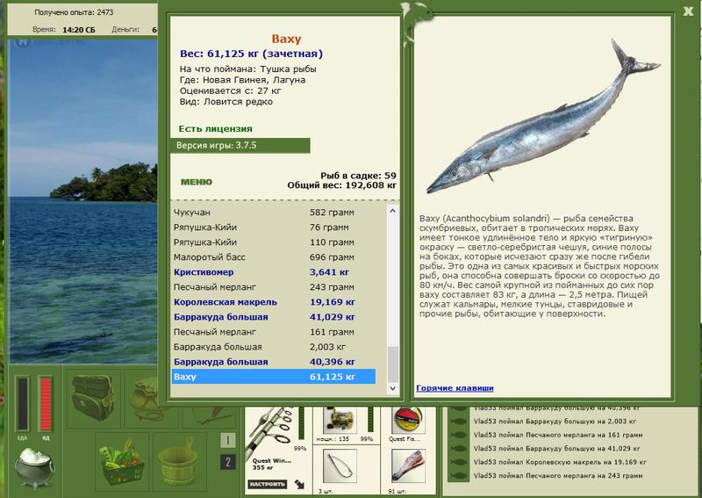Close the fish info window
Viewport: 702px width, 498px height.
pos(688,11)
